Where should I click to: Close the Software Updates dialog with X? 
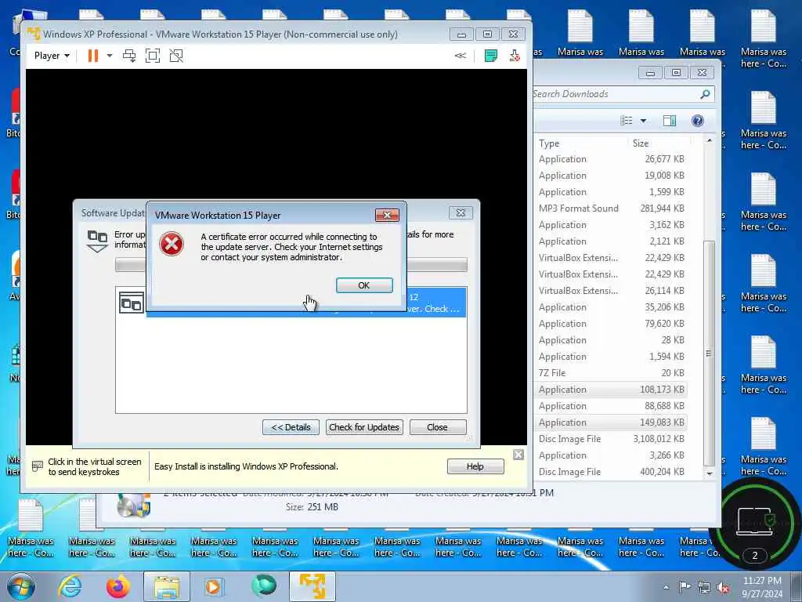click(461, 212)
